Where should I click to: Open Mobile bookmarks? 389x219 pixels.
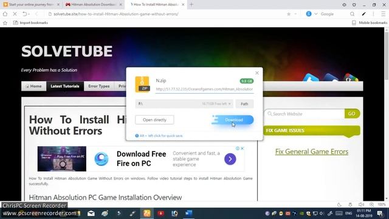[370, 23]
